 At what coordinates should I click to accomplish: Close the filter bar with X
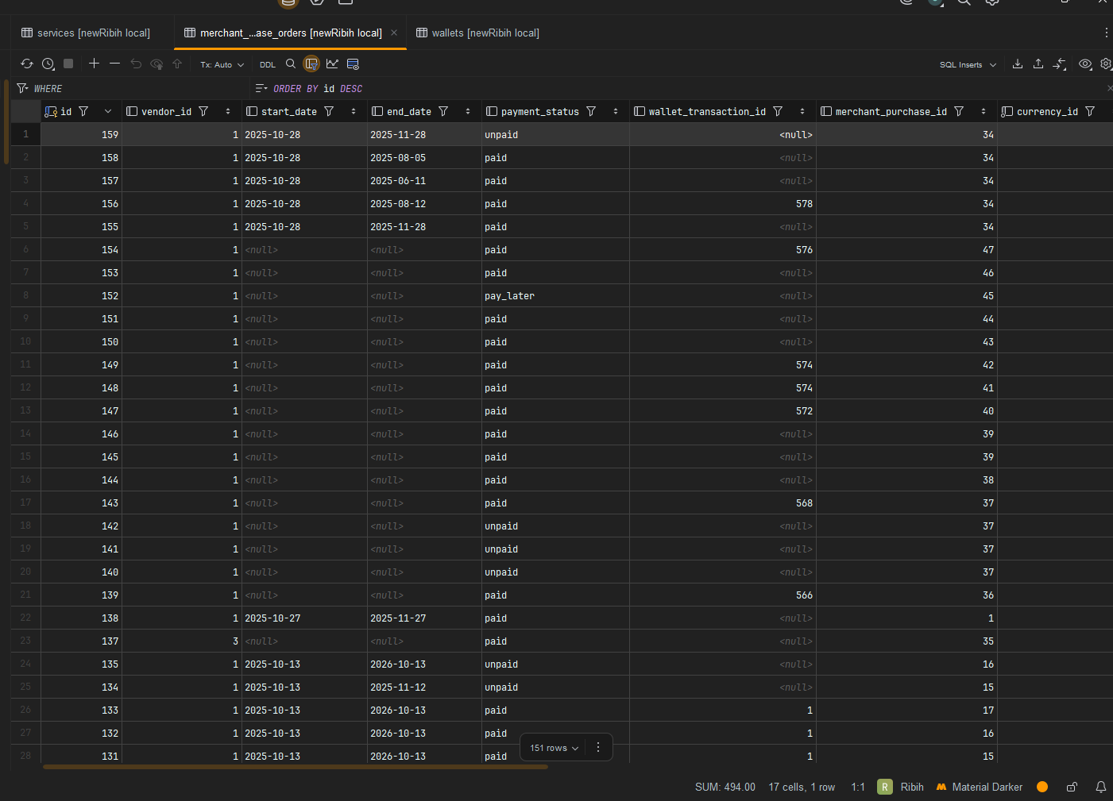point(1109,88)
